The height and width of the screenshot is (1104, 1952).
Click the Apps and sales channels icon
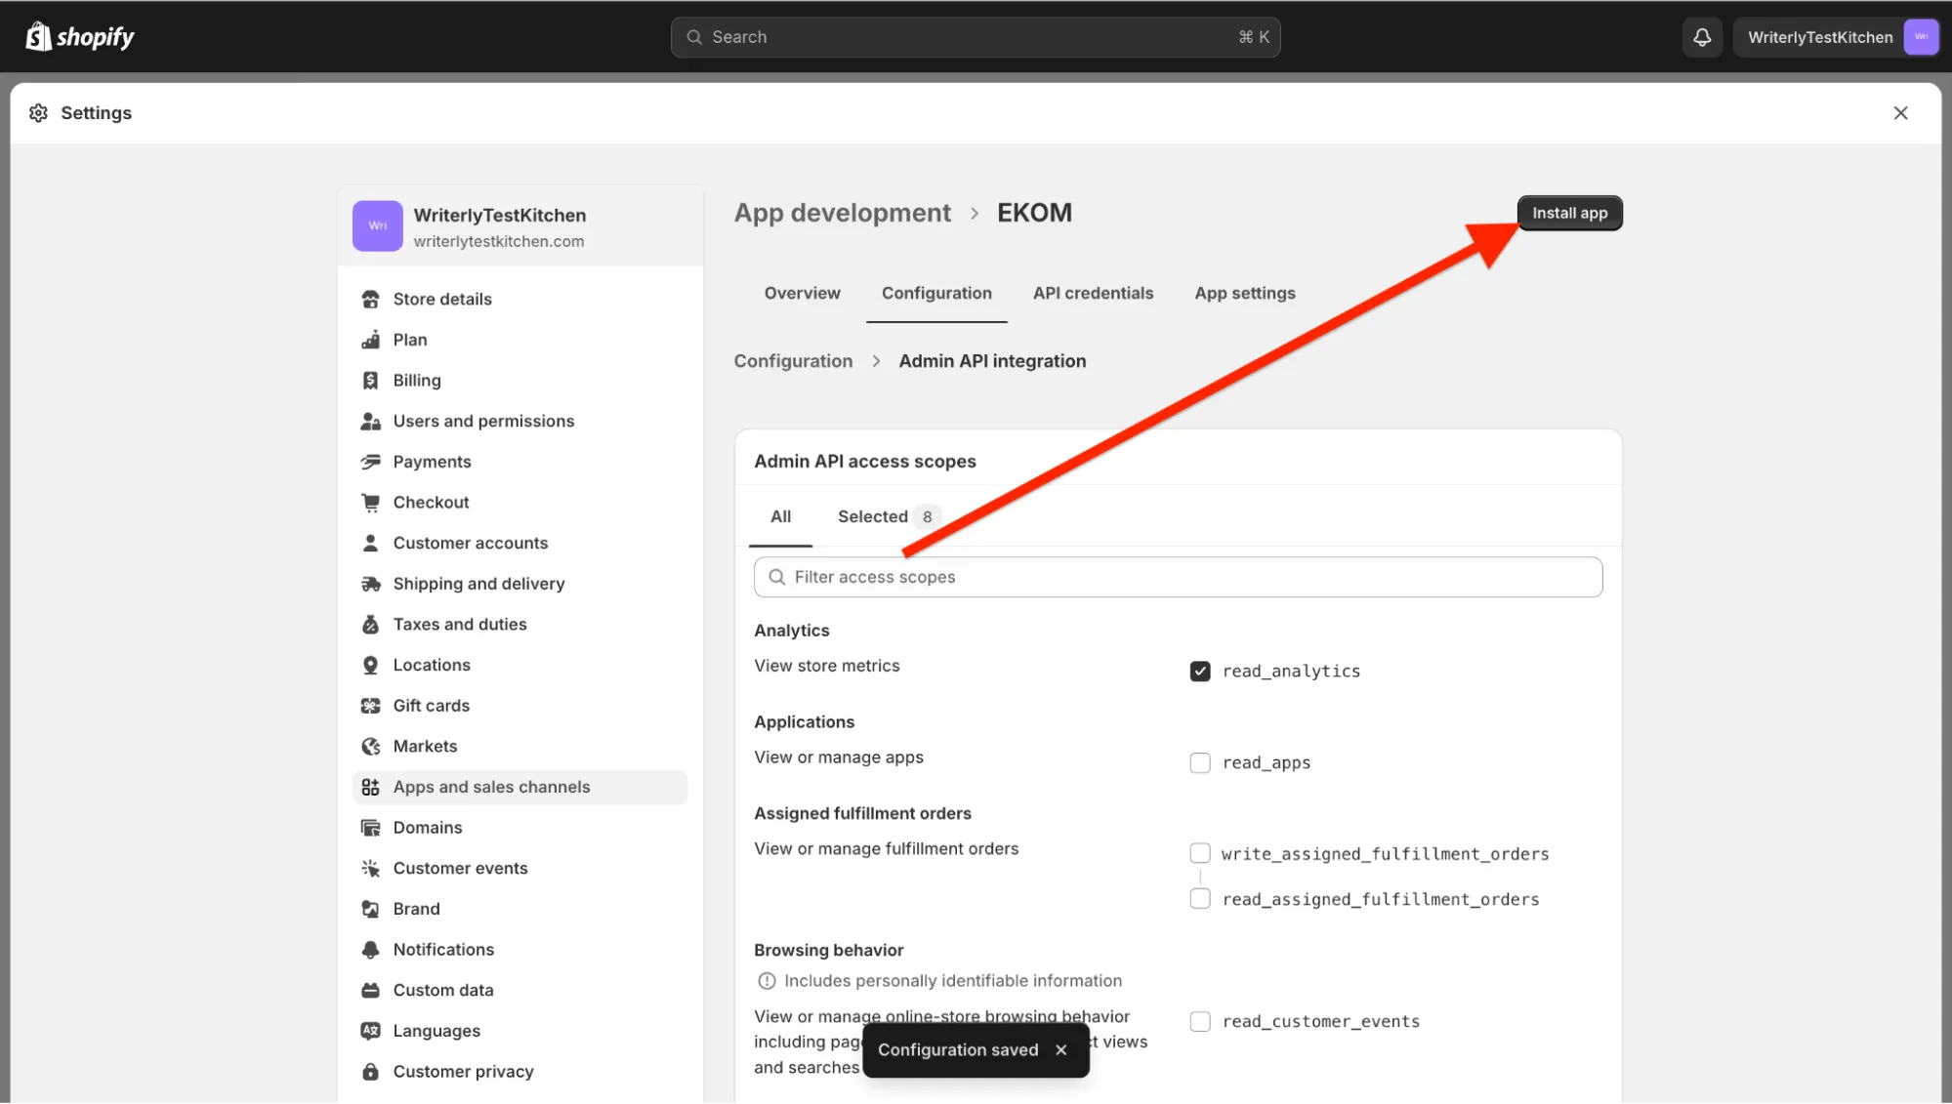370,787
